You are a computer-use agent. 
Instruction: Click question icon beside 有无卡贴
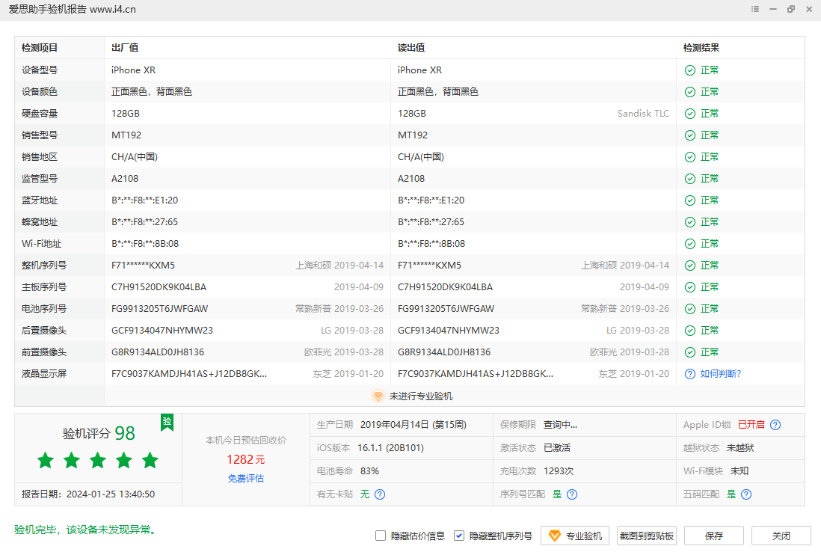(x=380, y=494)
